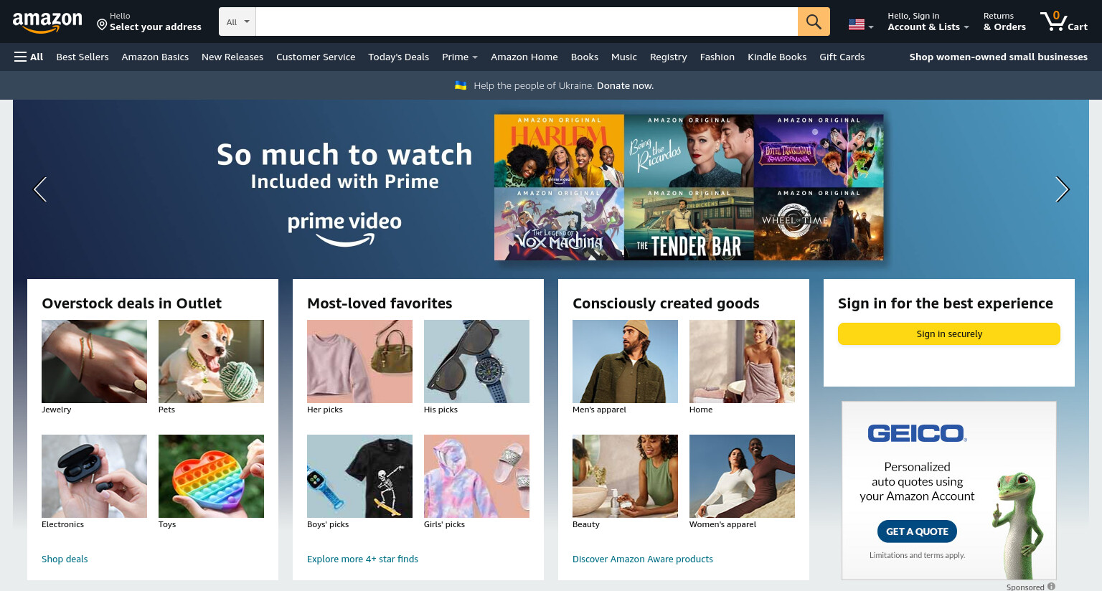Image resolution: width=1102 pixels, height=591 pixels.
Task: Click GET A QUOTE button
Action: point(917,531)
